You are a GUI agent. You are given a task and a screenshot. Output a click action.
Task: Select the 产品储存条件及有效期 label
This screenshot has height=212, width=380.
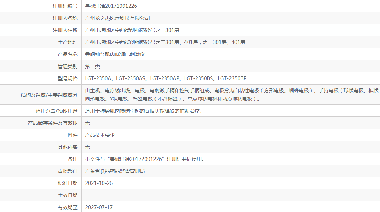[x=53, y=123]
